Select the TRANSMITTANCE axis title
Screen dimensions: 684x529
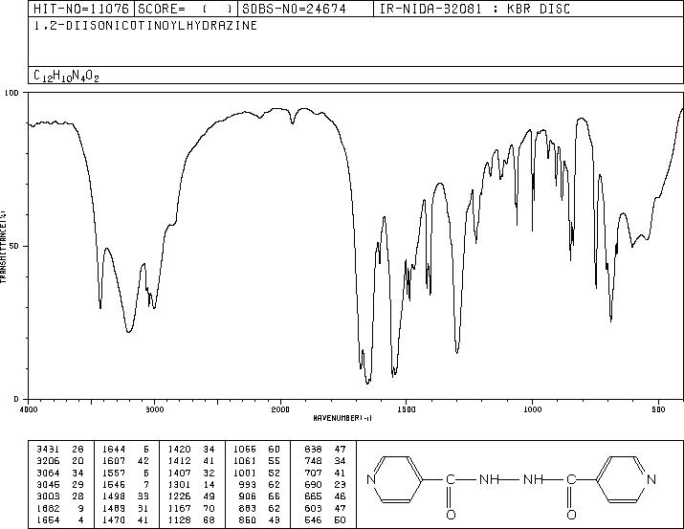[x=3, y=247]
